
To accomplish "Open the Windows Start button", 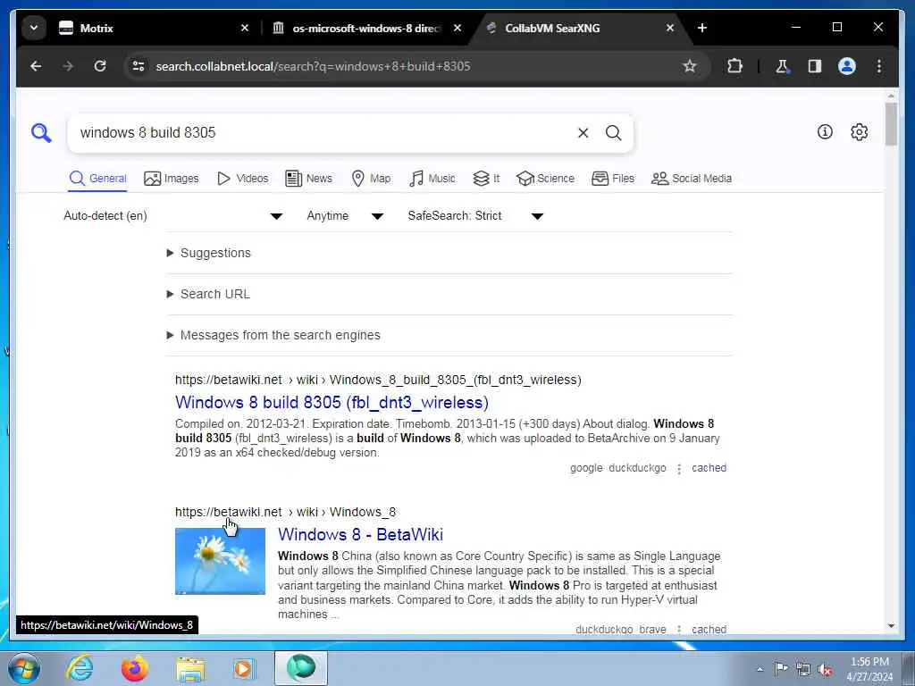I will point(24,668).
